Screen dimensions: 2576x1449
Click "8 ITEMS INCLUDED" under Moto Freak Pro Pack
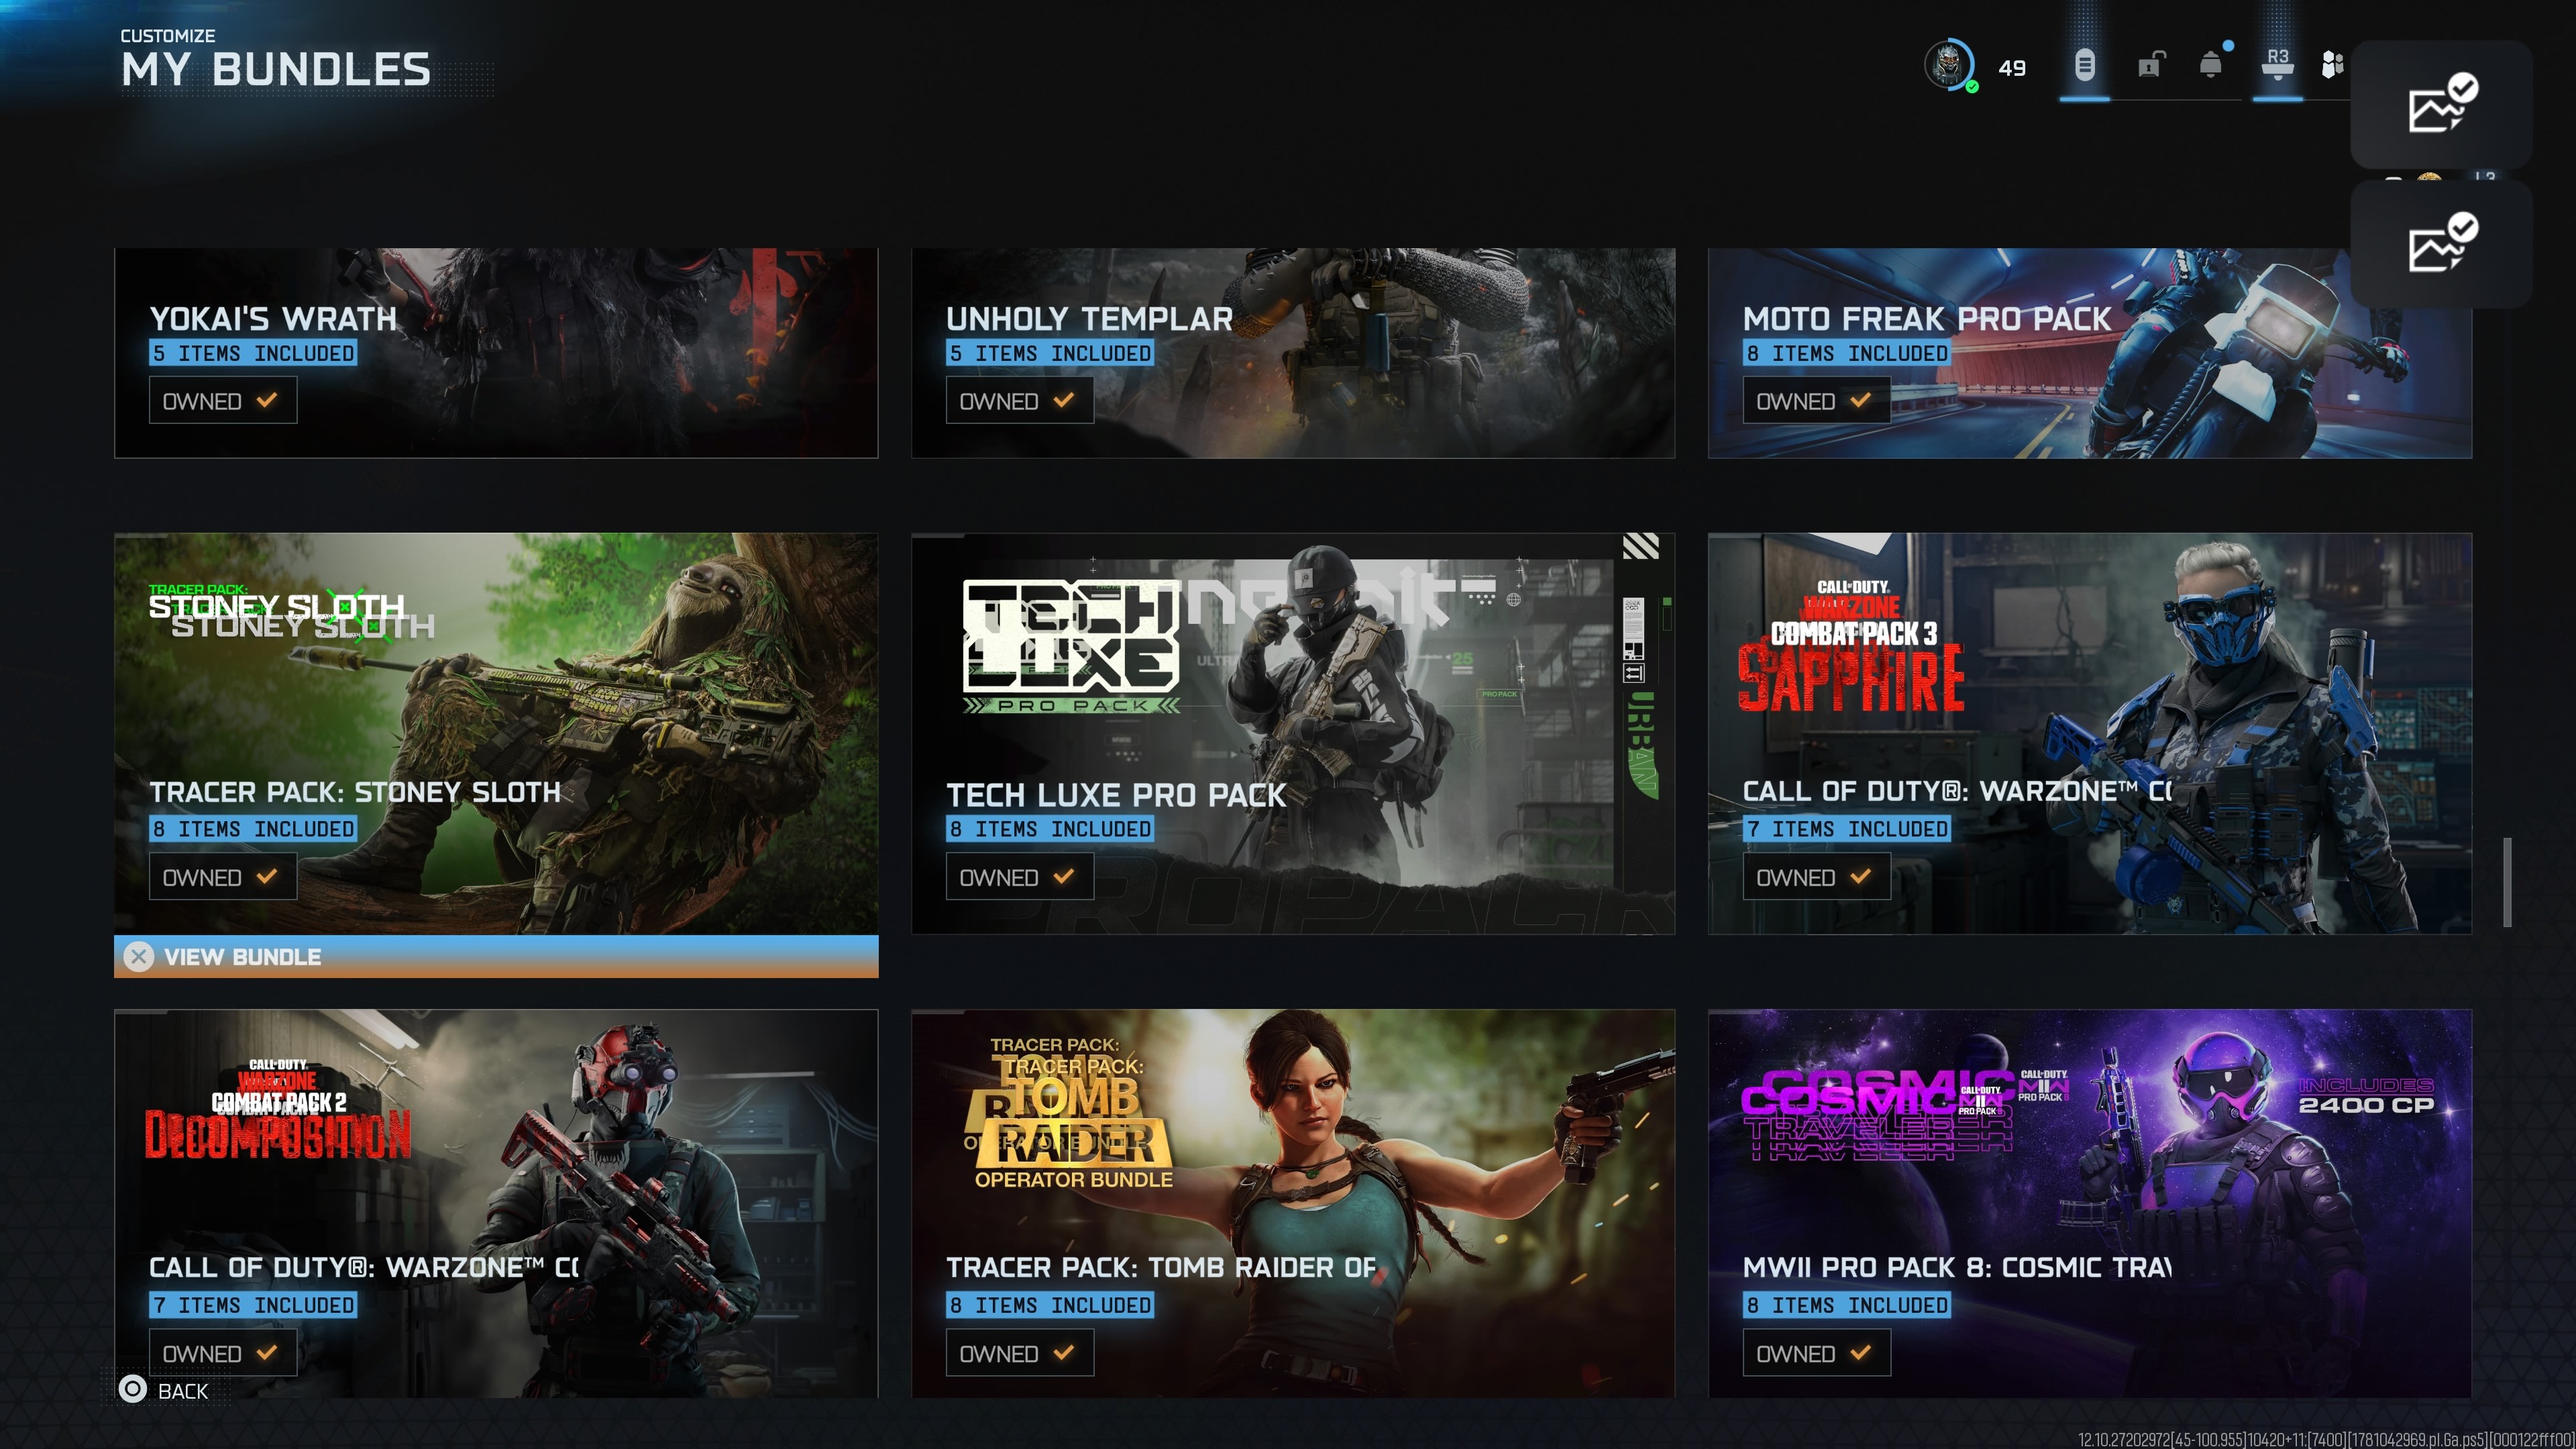click(1847, 353)
